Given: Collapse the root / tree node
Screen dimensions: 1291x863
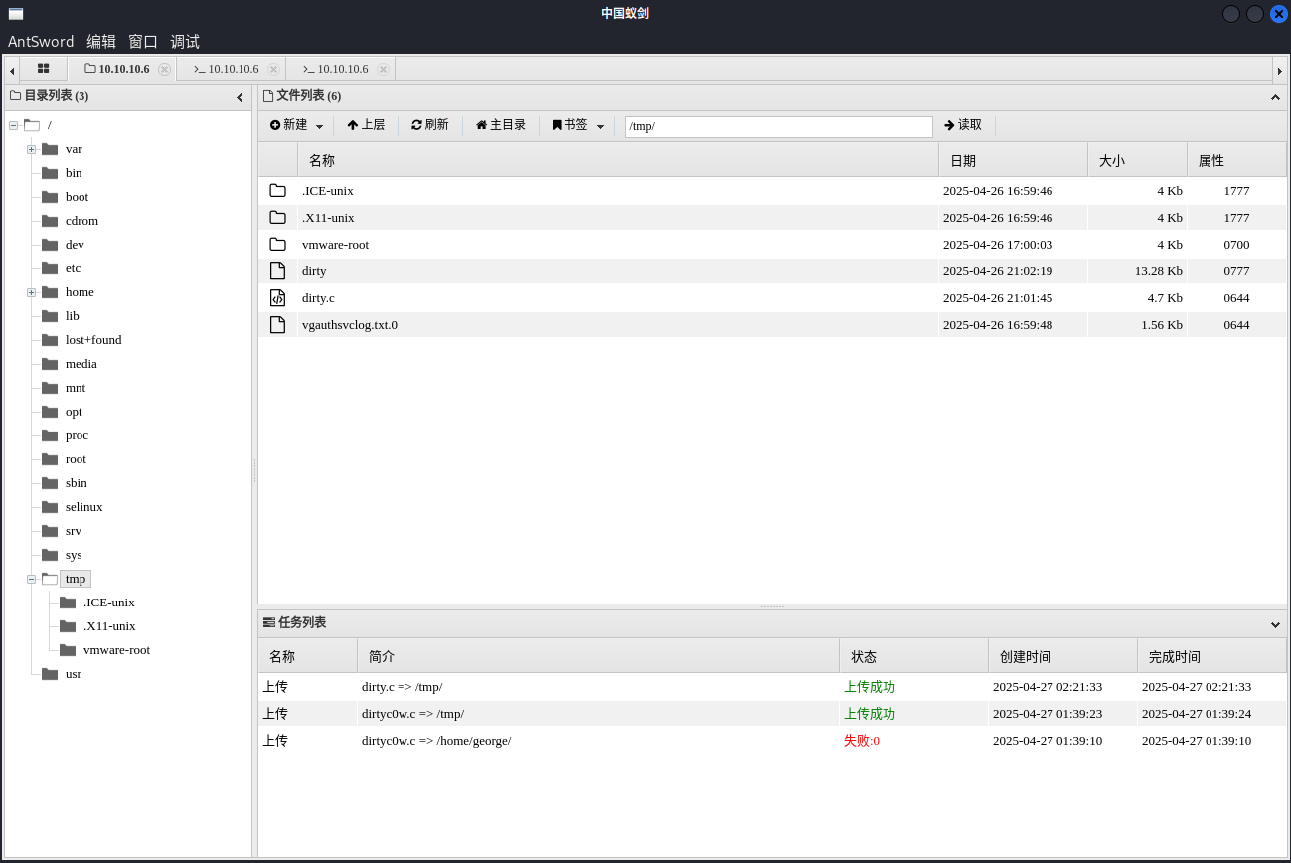Looking at the screenshot, I should [x=13, y=125].
